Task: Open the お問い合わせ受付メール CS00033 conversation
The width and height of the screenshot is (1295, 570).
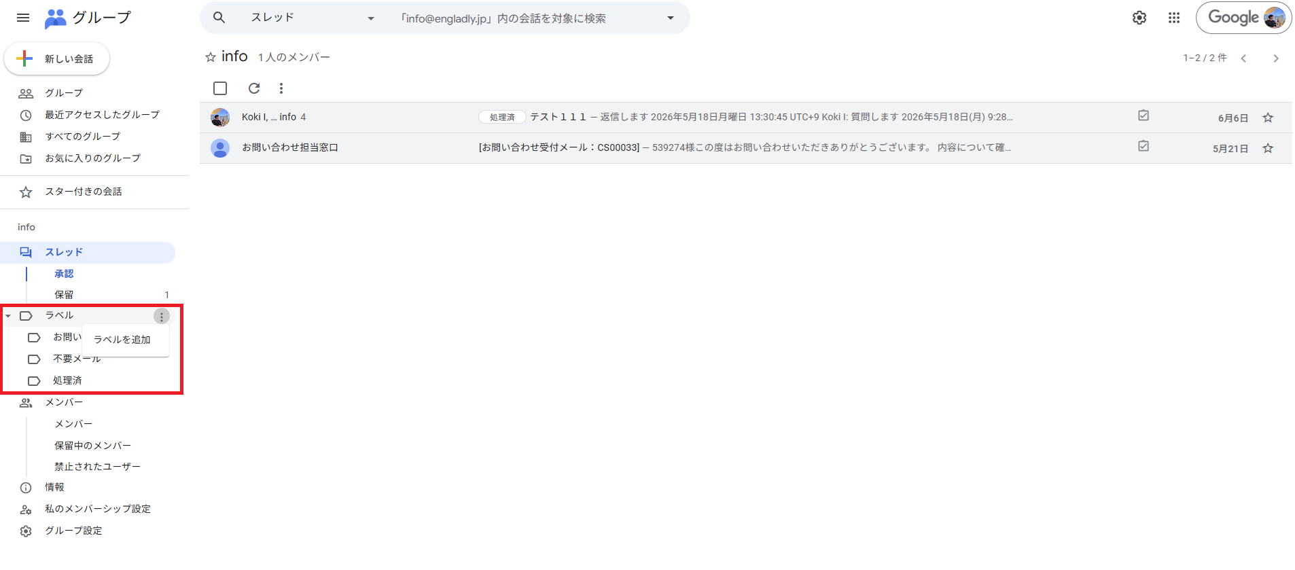Action: 746,148
